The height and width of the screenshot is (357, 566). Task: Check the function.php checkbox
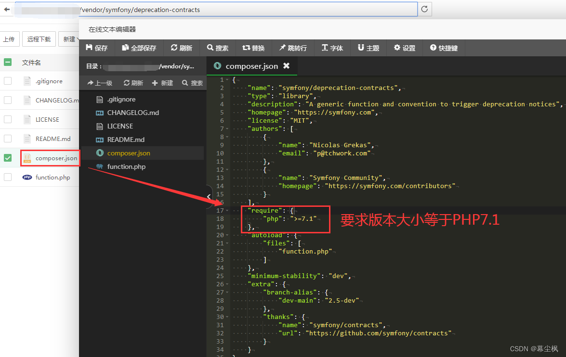point(7,177)
